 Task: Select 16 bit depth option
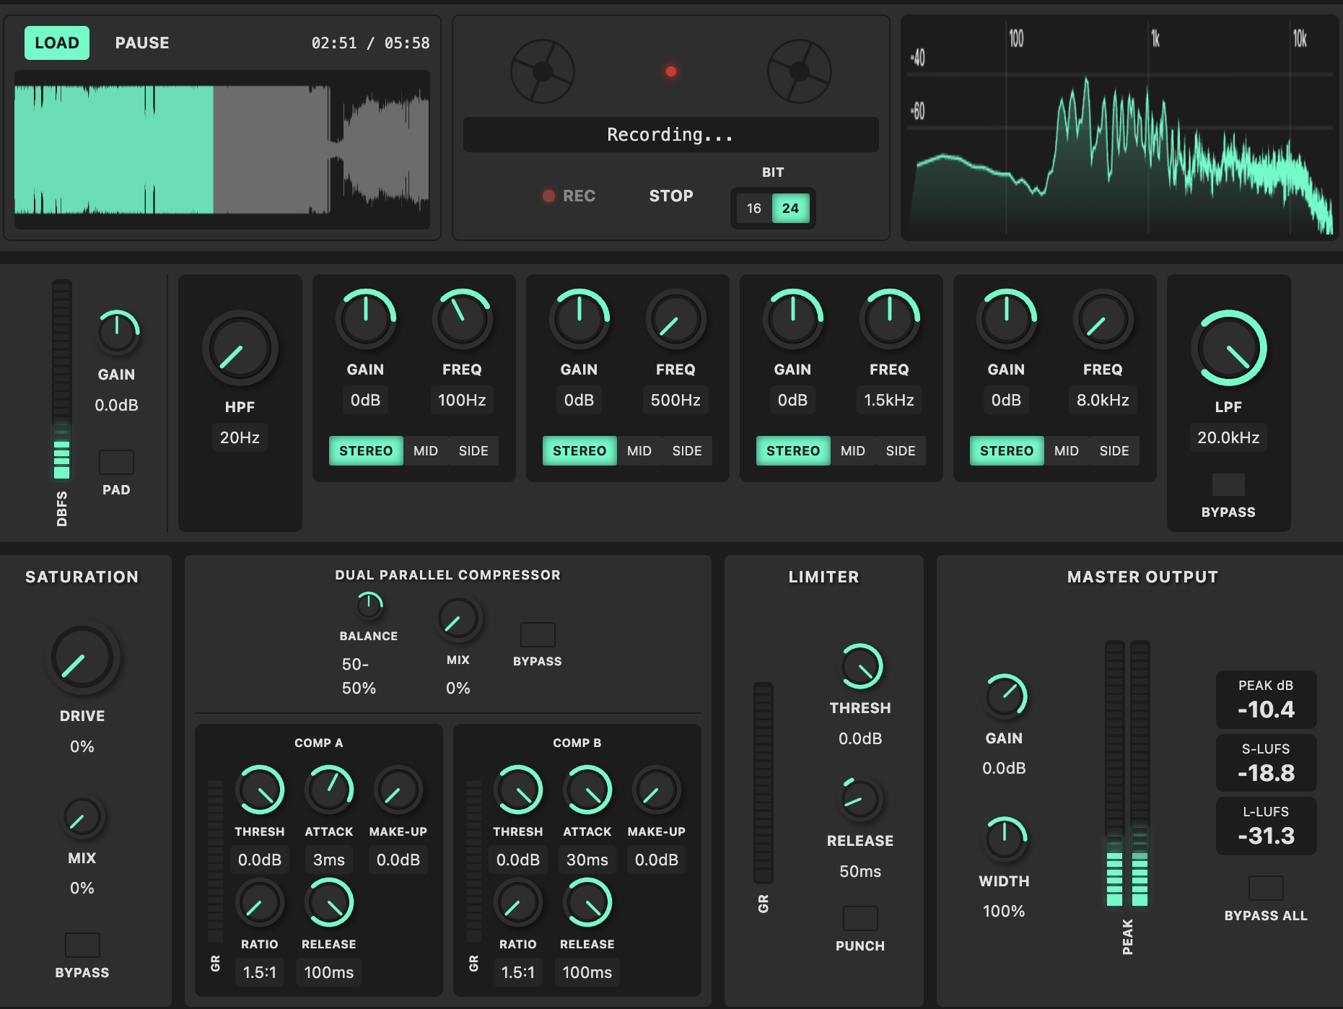click(753, 209)
